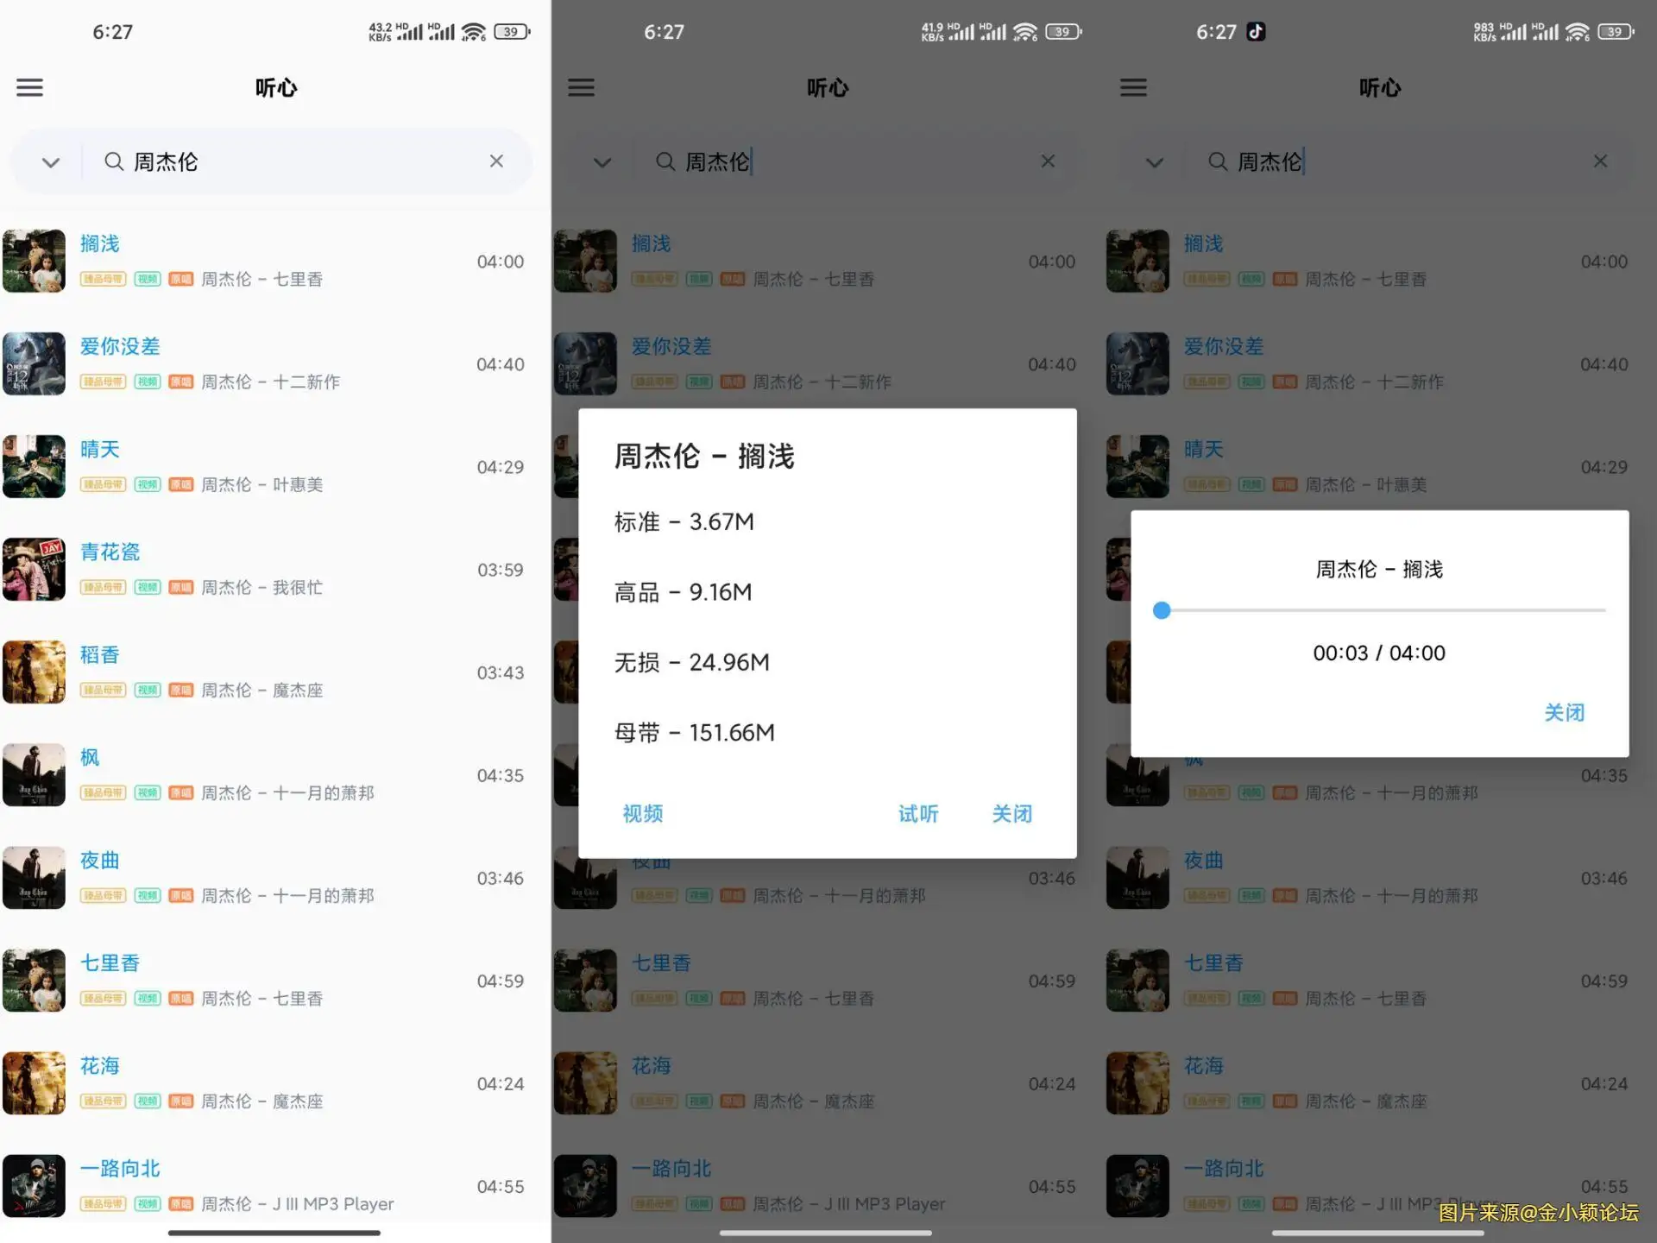Click 视频 button in download dialog
Image resolution: width=1657 pixels, height=1243 pixels.
coord(643,814)
